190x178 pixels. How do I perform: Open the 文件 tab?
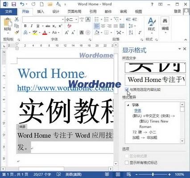[8, 12]
